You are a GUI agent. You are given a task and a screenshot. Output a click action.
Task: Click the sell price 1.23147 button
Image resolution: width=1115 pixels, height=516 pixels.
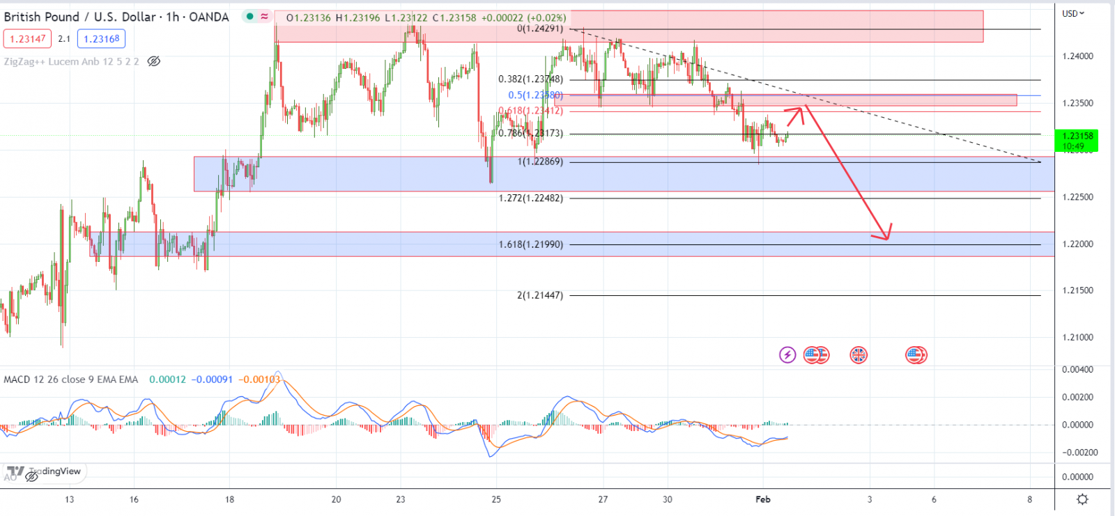[x=27, y=39]
